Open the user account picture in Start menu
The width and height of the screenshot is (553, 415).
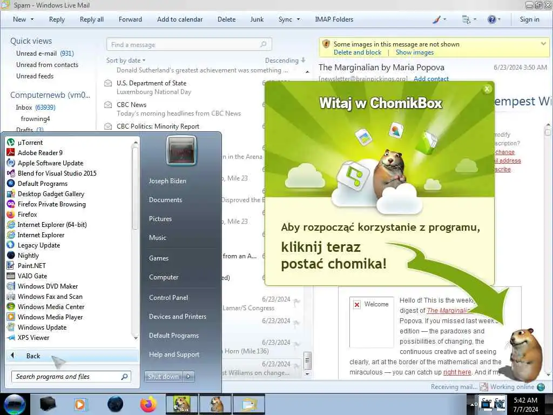(x=181, y=151)
